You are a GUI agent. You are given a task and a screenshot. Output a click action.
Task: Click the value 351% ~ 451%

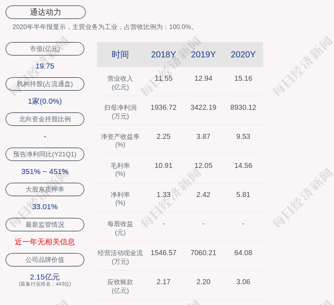coord(45,171)
